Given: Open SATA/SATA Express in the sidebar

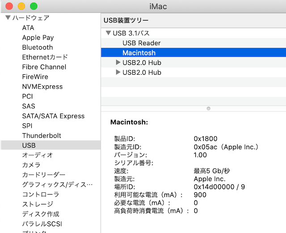Looking at the screenshot, I should 53,116.
